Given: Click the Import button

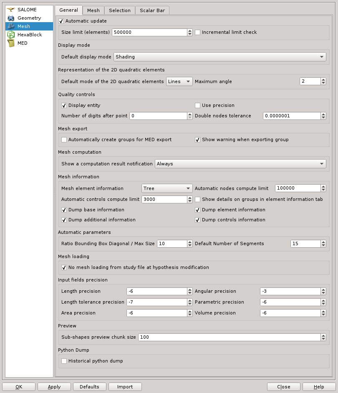Looking at the screenshot, I should [x=125, y=387].
